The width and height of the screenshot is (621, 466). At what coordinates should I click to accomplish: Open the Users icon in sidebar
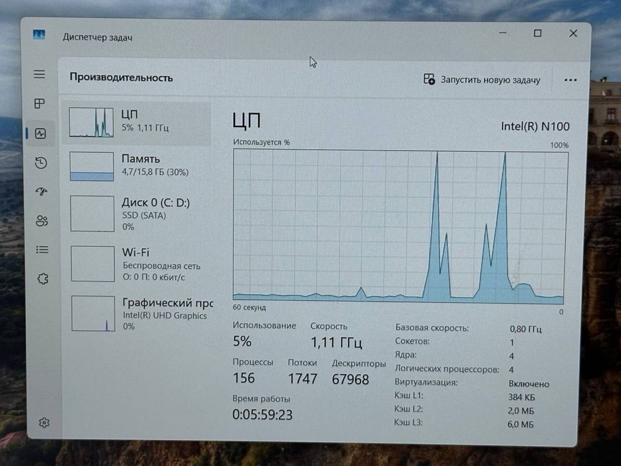[42, 221]
